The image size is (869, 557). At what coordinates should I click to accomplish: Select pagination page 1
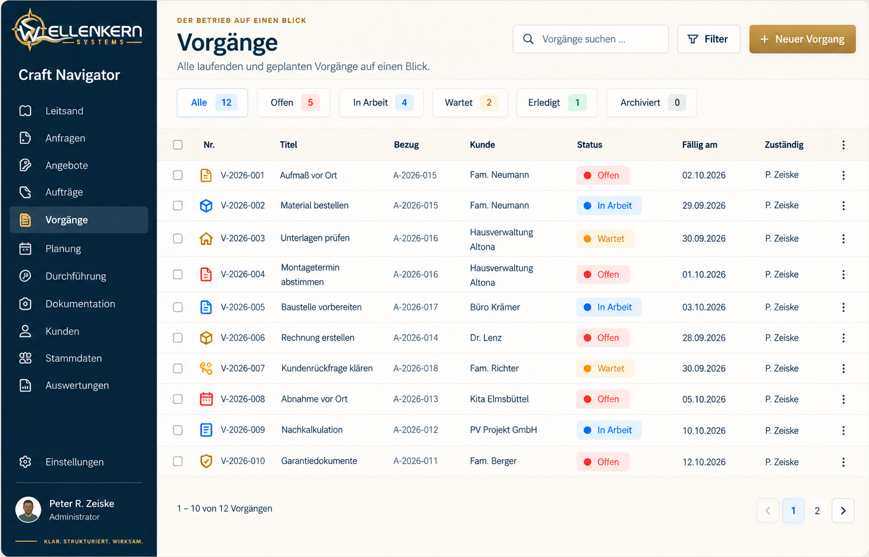[x=793, y=510]
